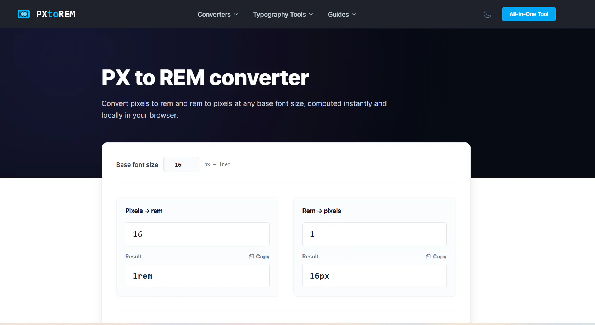Viewport: 595px width, 325px height.
Task: Copy the Rem to pixels result
Action: point(436,257)
